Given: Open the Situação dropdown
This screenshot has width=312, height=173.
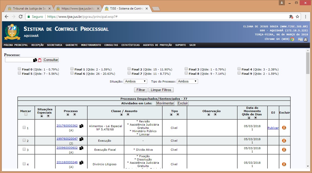Looking at the screenshot, I should tap(135, 81).
